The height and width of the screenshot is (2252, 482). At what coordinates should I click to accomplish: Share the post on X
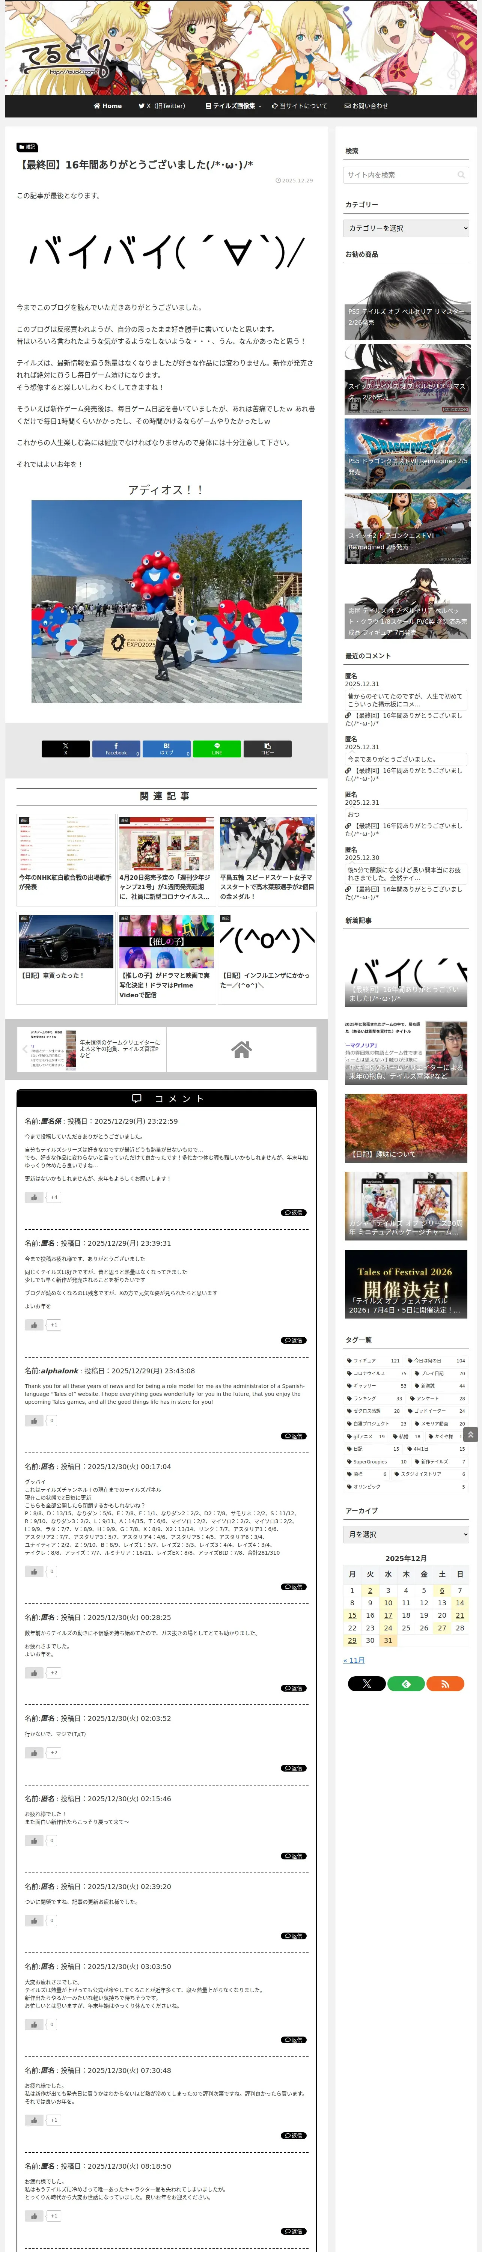click(66, 748)
